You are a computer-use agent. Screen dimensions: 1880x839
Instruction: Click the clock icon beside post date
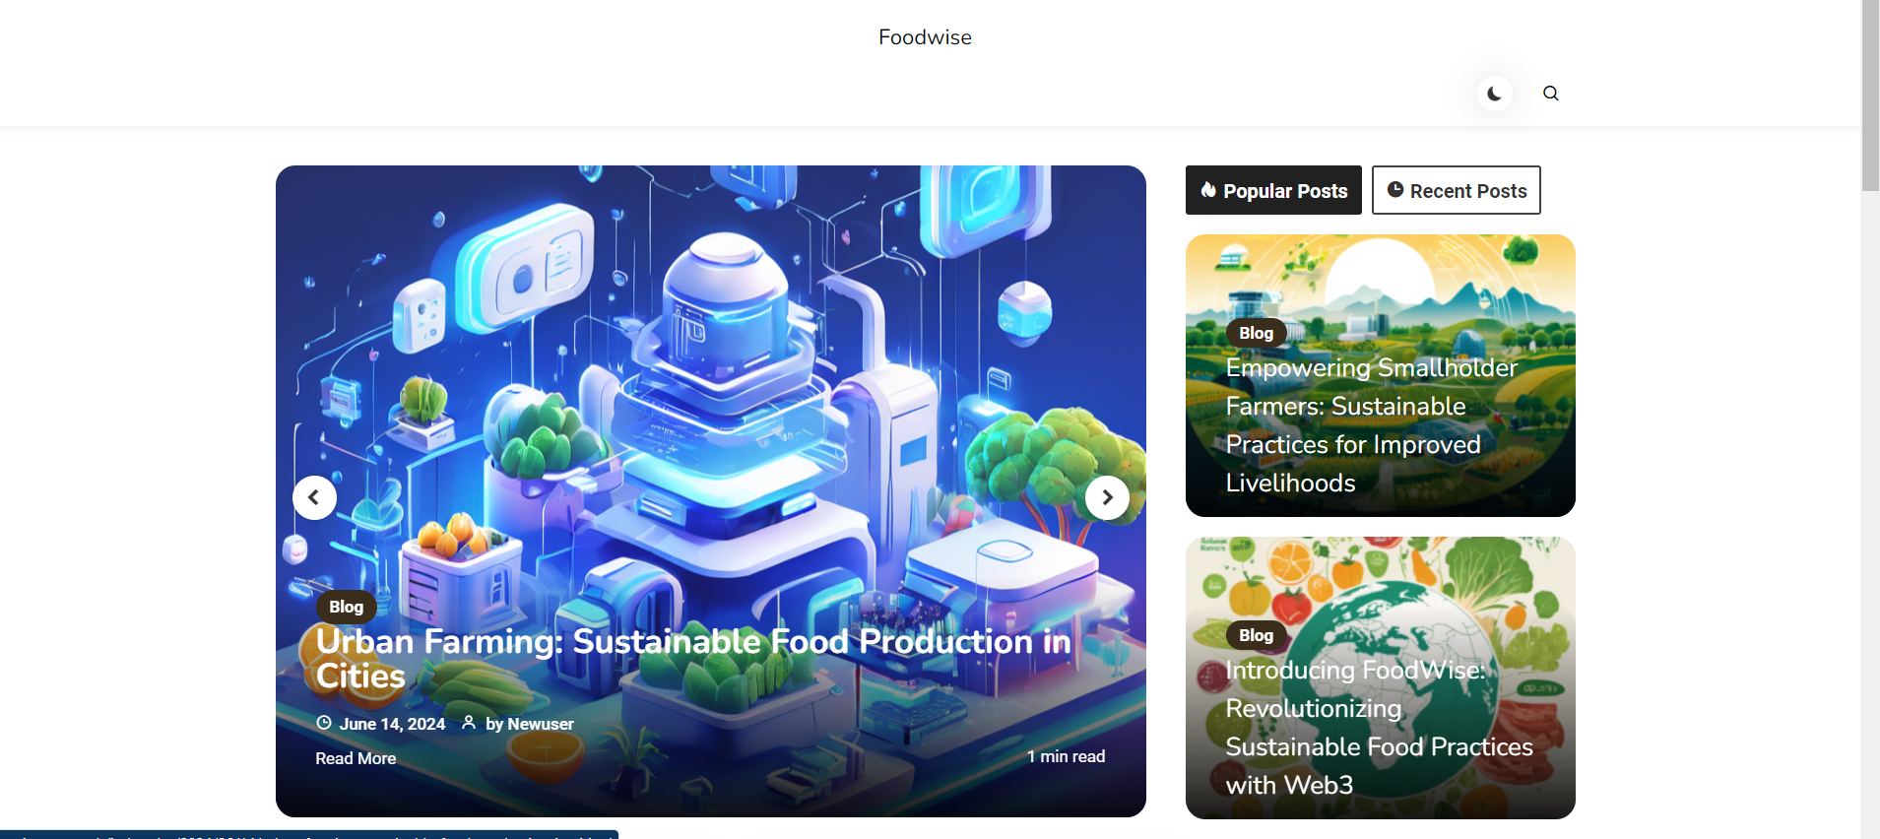[x=324, y=723]
